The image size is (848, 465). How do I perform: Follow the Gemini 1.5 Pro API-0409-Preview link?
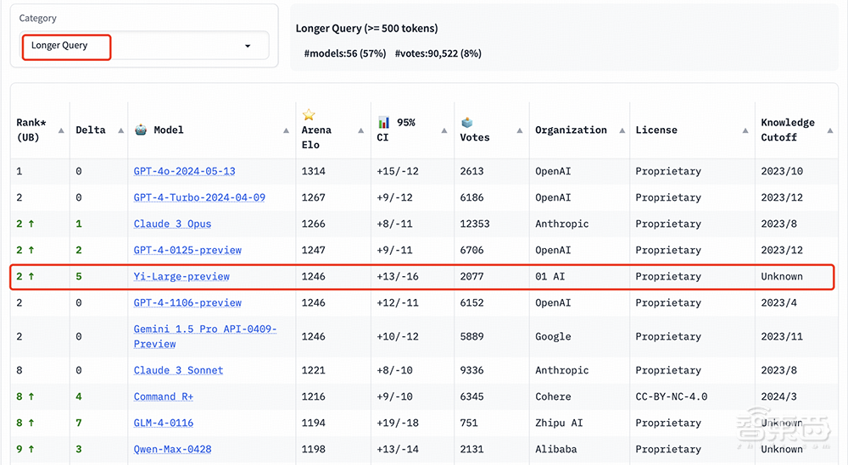[205, 336]
